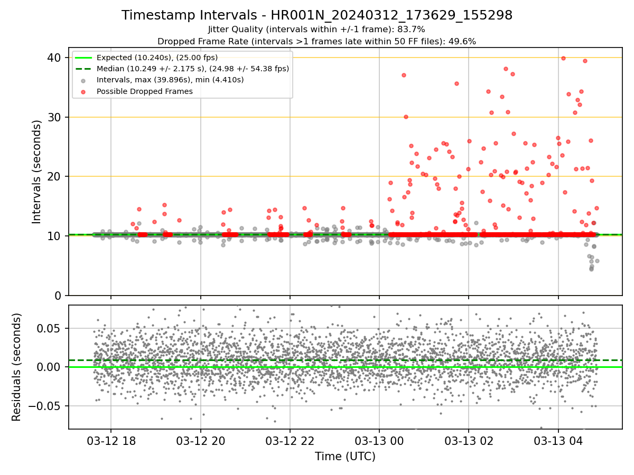Screen dimensions: 634x475
Task: Click the 'Intervals (seconds)' y-axis label
Action: 37,172
